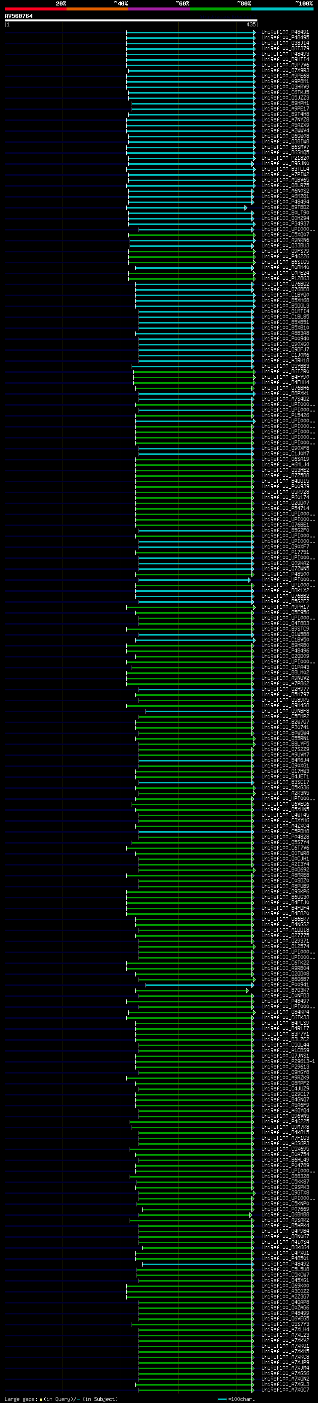Select hit label UniRef100_Q2H977
318x1403 pixels.
tap(285, 689)
